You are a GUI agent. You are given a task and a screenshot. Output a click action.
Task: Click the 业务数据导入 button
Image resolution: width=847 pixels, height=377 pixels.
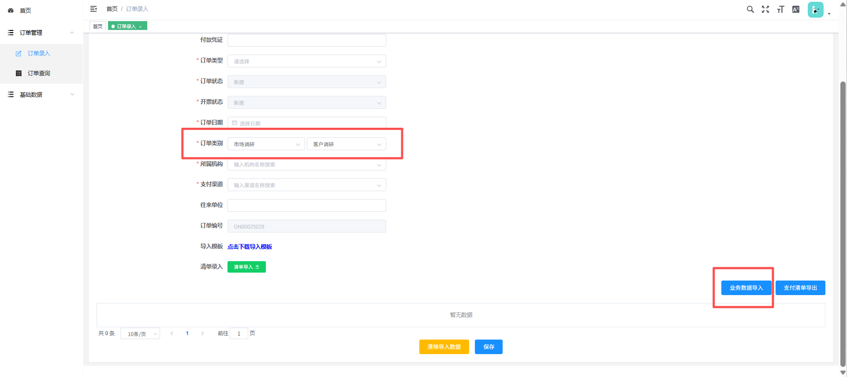pyautogui.click(x=746, y=288)
